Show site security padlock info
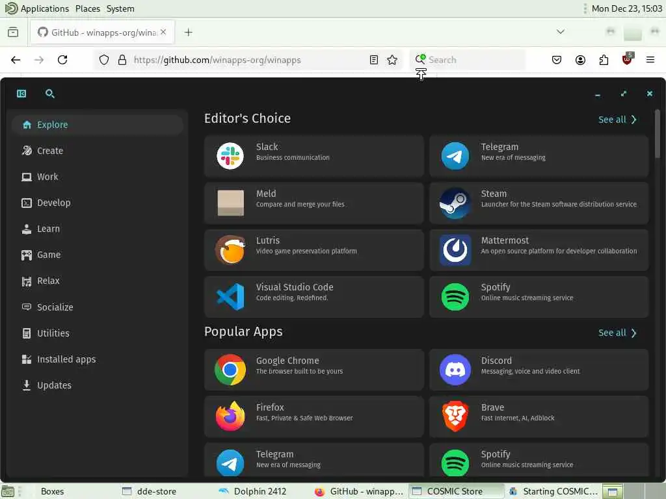The height and width of the screenshot is (499, 666). [122, 60]
